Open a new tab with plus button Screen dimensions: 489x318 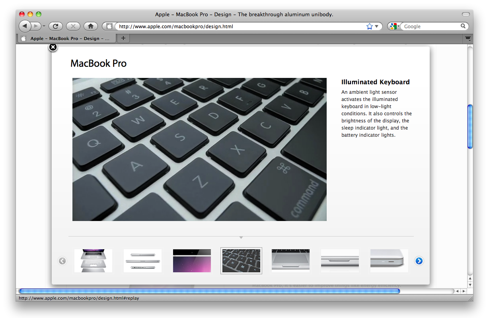[x=123, y=38]
